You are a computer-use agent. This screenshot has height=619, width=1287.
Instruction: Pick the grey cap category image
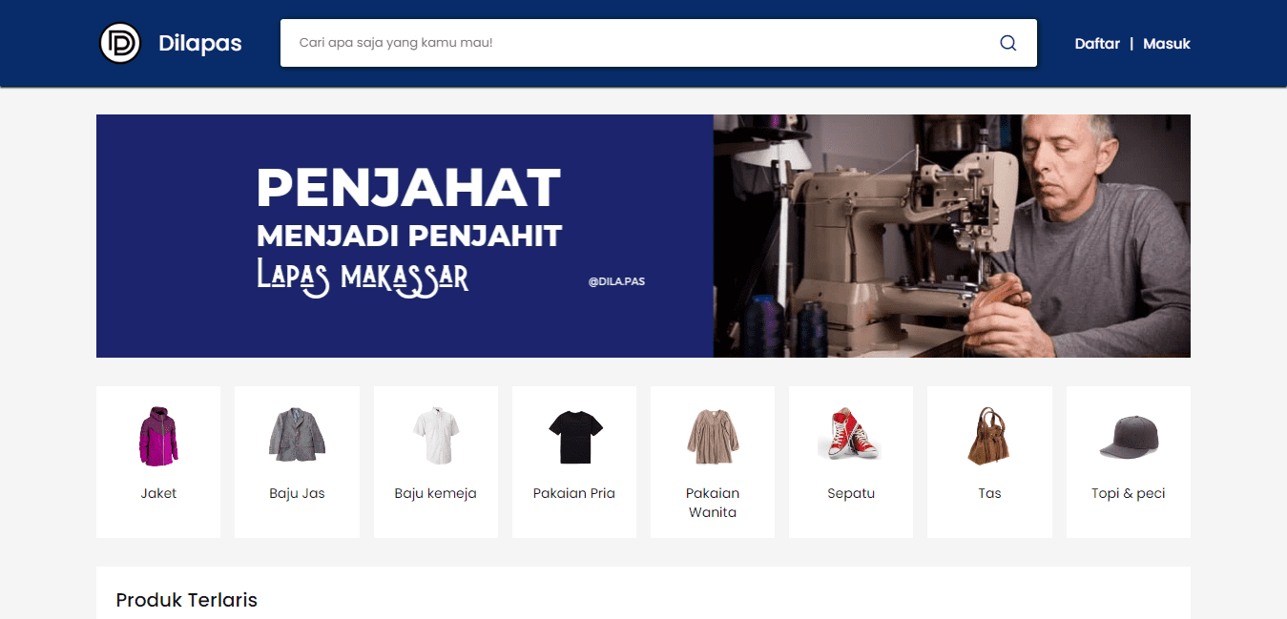[1128, 438]
